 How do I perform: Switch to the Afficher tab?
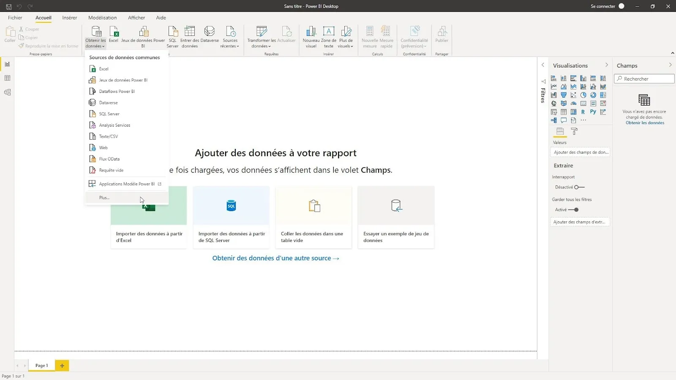(136, 18)
